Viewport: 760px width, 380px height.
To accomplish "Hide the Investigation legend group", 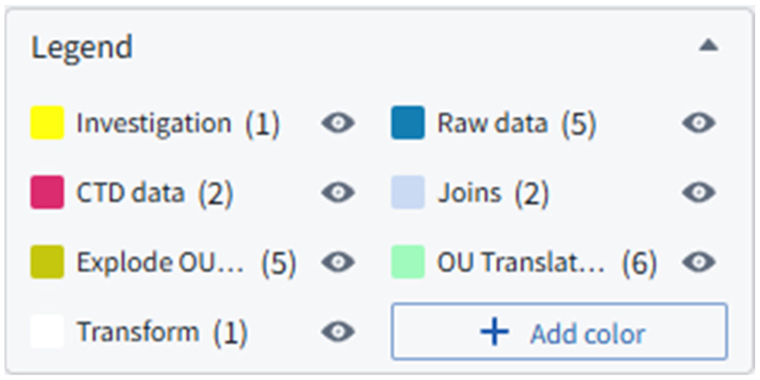I will tap(338, 123).
